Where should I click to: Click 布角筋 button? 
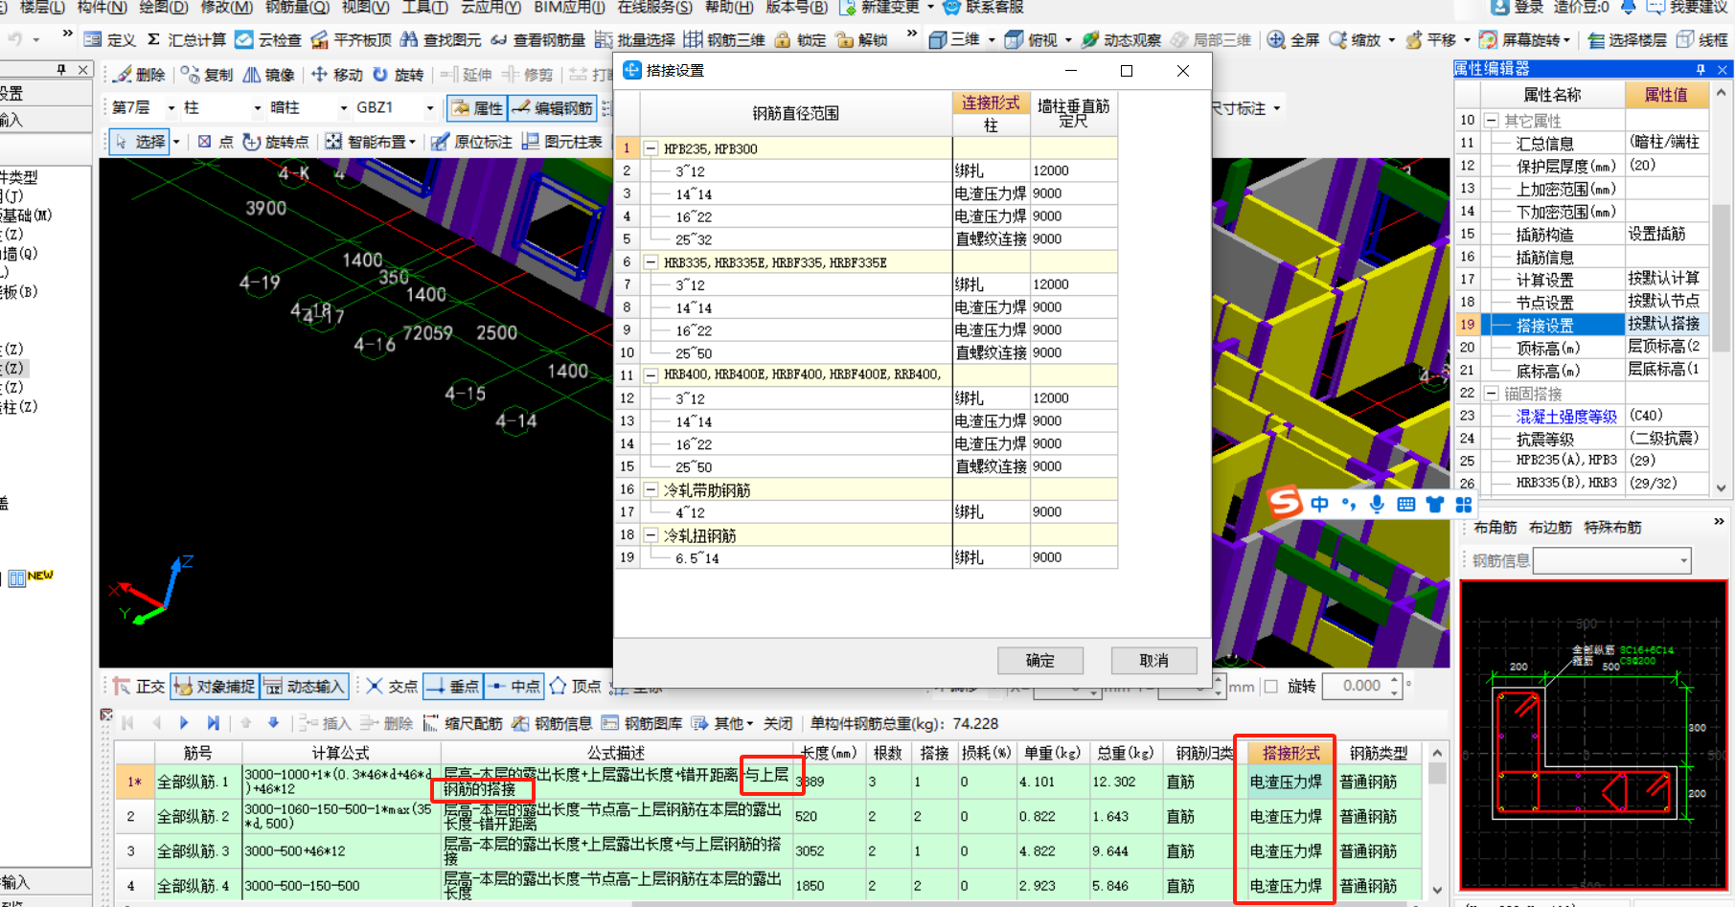point(1495,528)
